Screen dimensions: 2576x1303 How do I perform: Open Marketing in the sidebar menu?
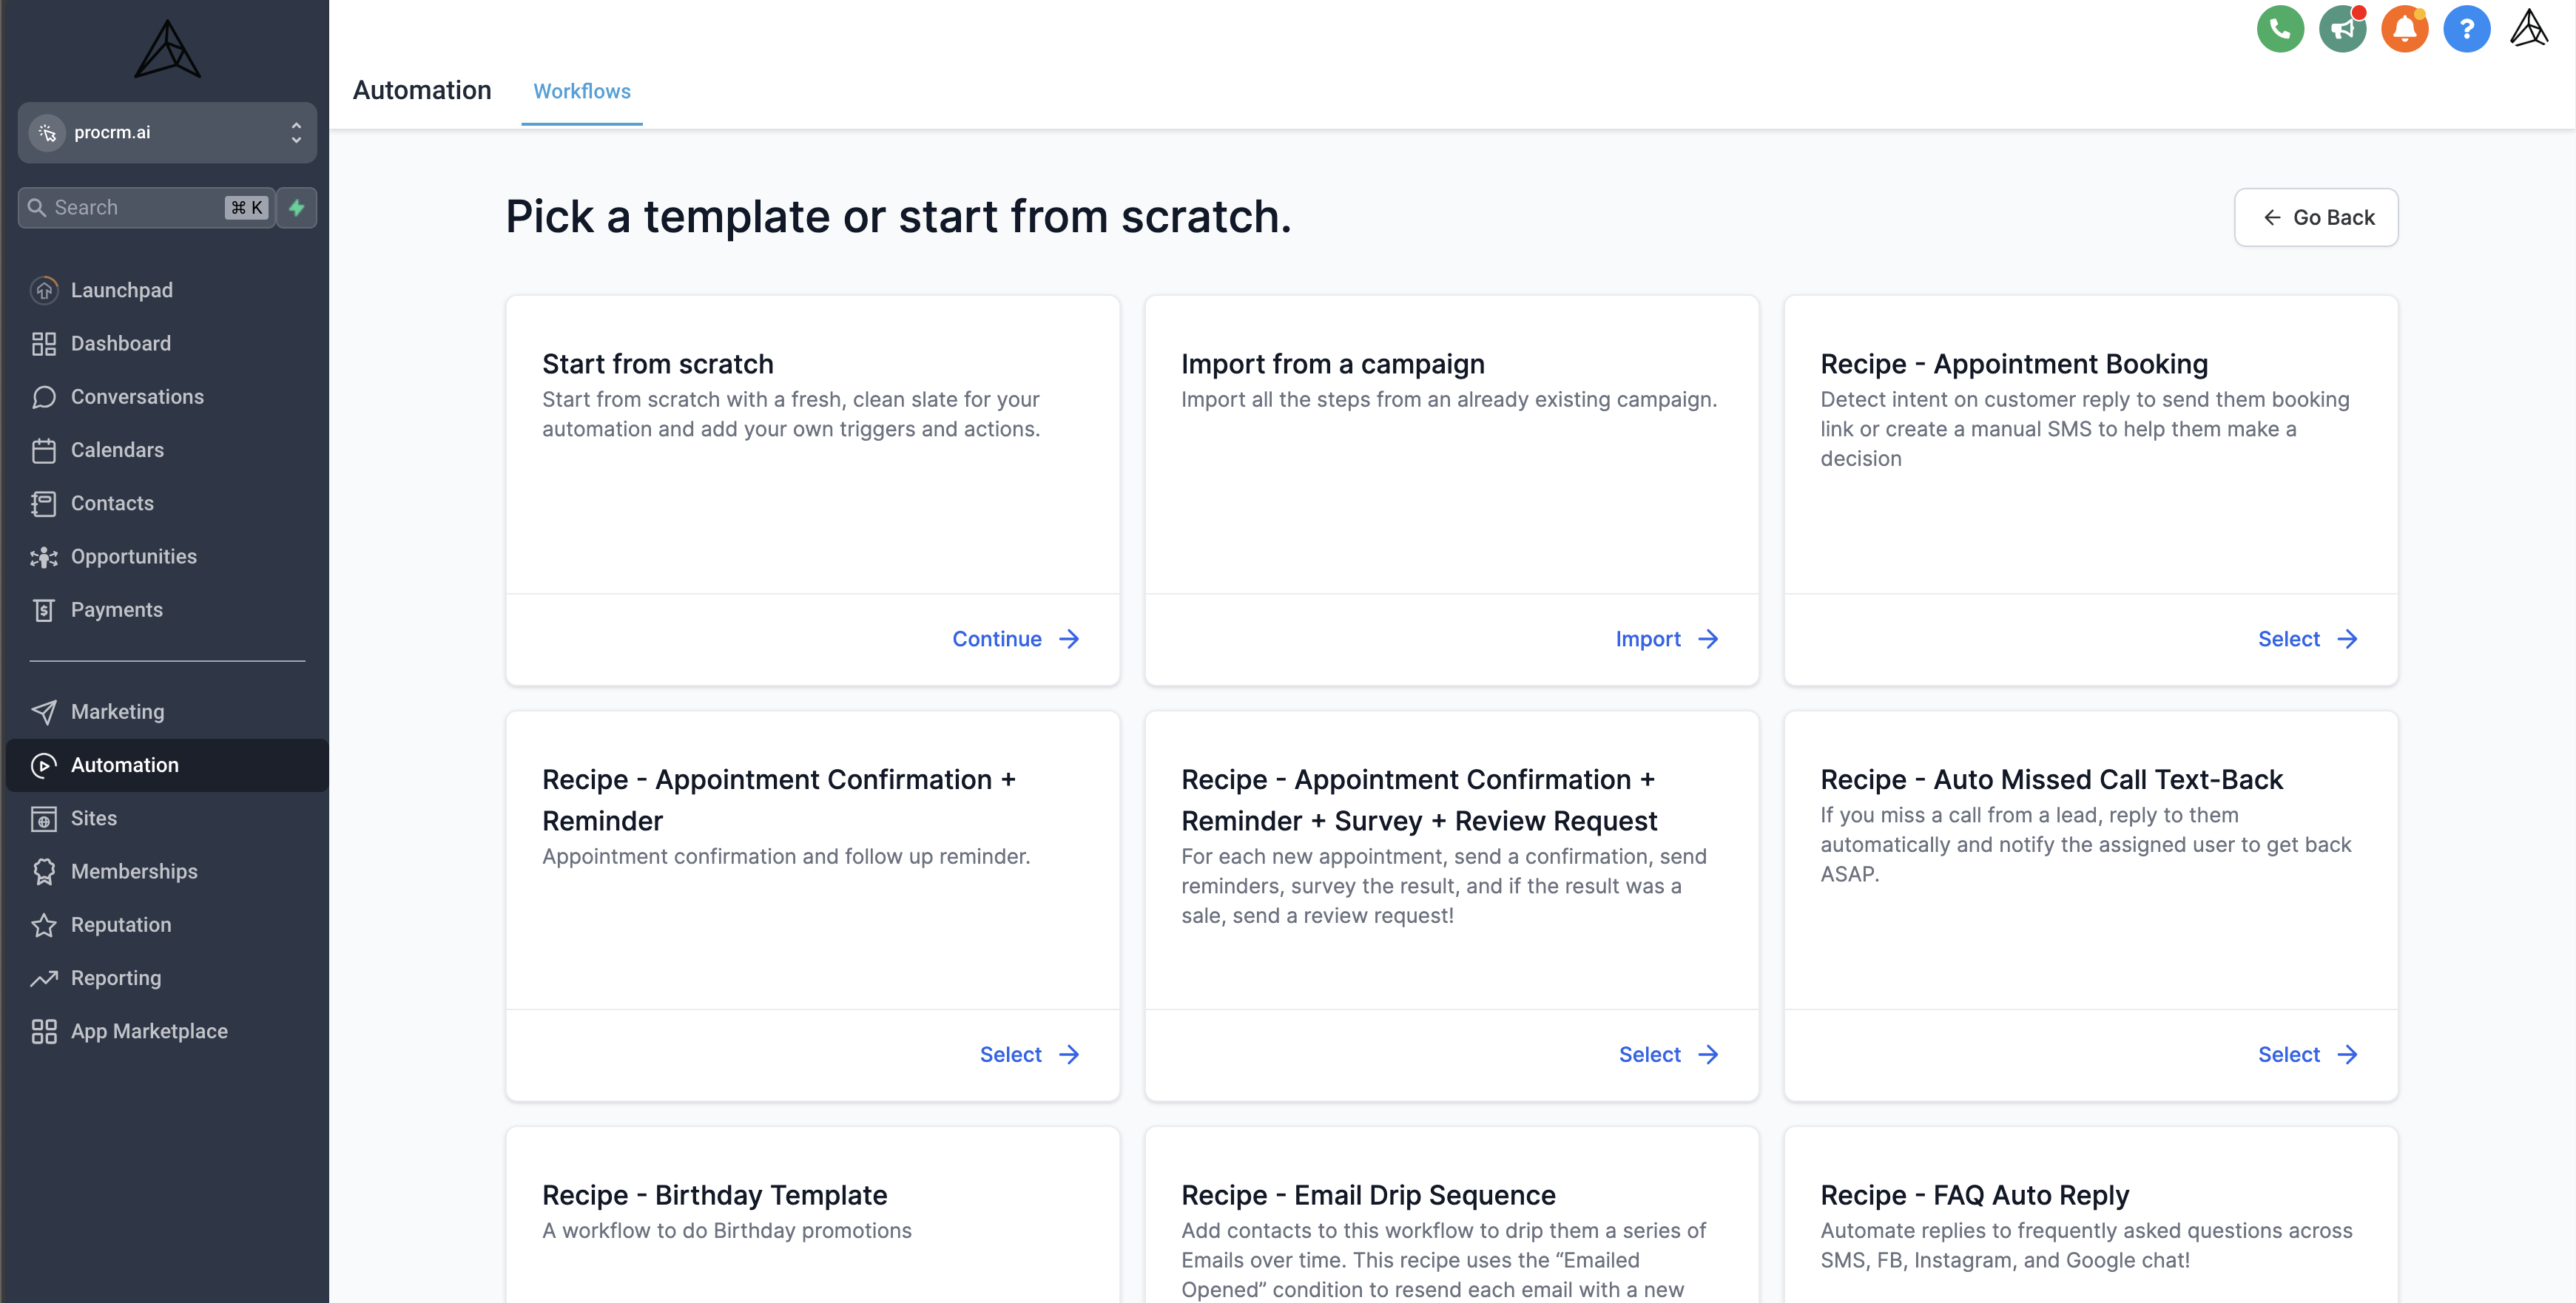(117, 711)
